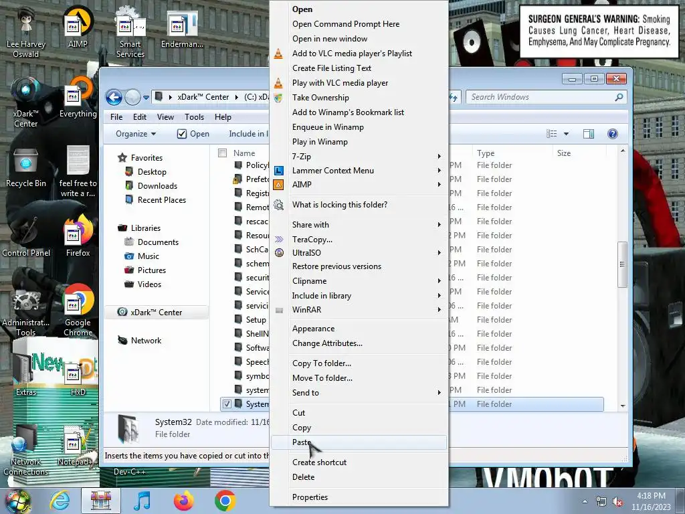Open the Recycle Bin on desktop
This screenshot has width=685, height=514.
click(x=26, y=167)
